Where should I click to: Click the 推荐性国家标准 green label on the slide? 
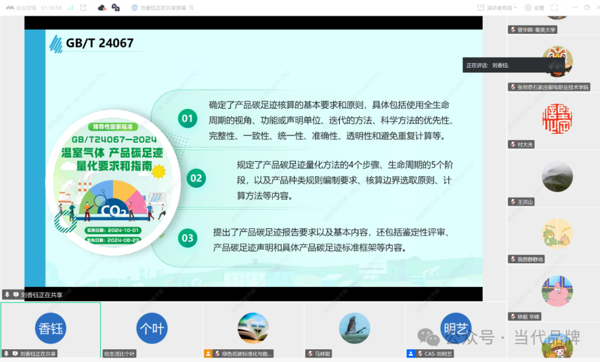[x=112, y=127]
